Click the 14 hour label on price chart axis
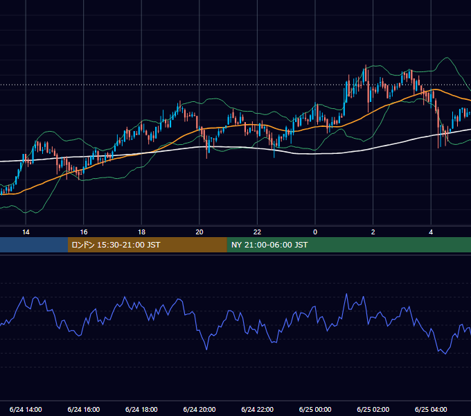The image size is (471, 416). [x=26, y=232]
